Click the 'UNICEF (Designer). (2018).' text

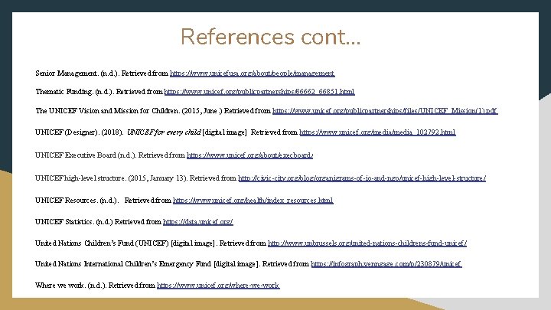[x=79, y=132]
